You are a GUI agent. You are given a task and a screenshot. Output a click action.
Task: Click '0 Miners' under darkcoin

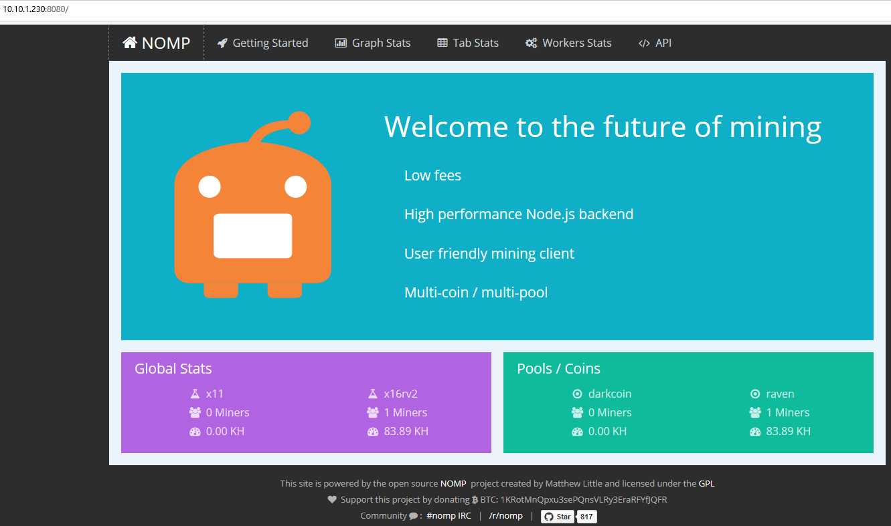point(610,412)
